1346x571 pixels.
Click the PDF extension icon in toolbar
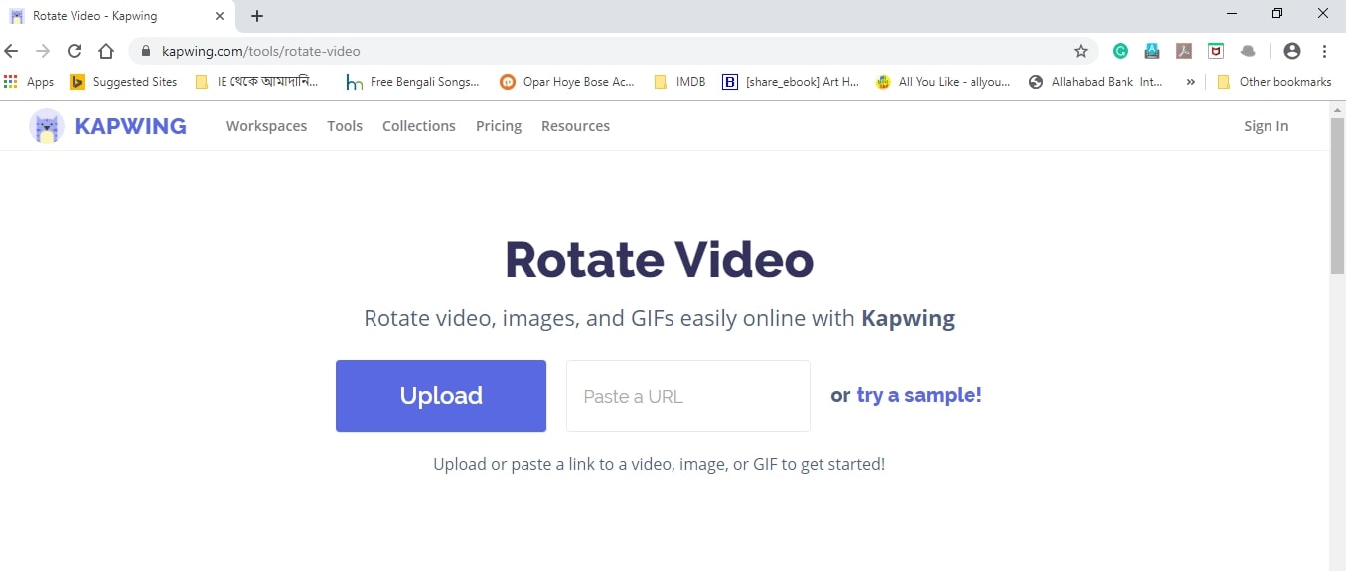coord(1184,51)
